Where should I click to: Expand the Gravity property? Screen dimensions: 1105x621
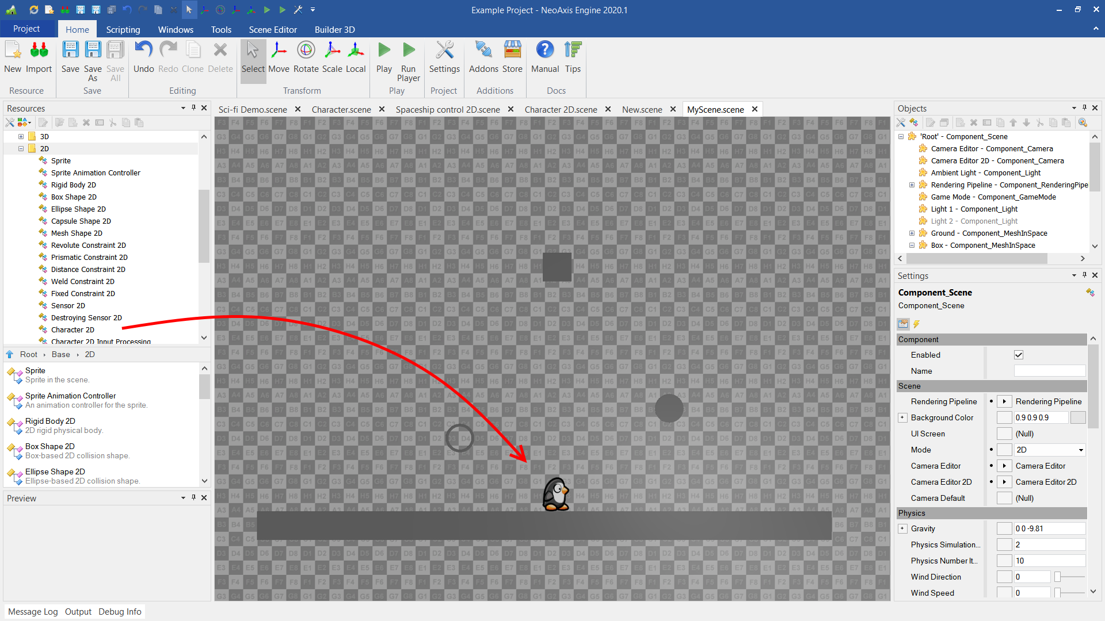click(902, 528)
